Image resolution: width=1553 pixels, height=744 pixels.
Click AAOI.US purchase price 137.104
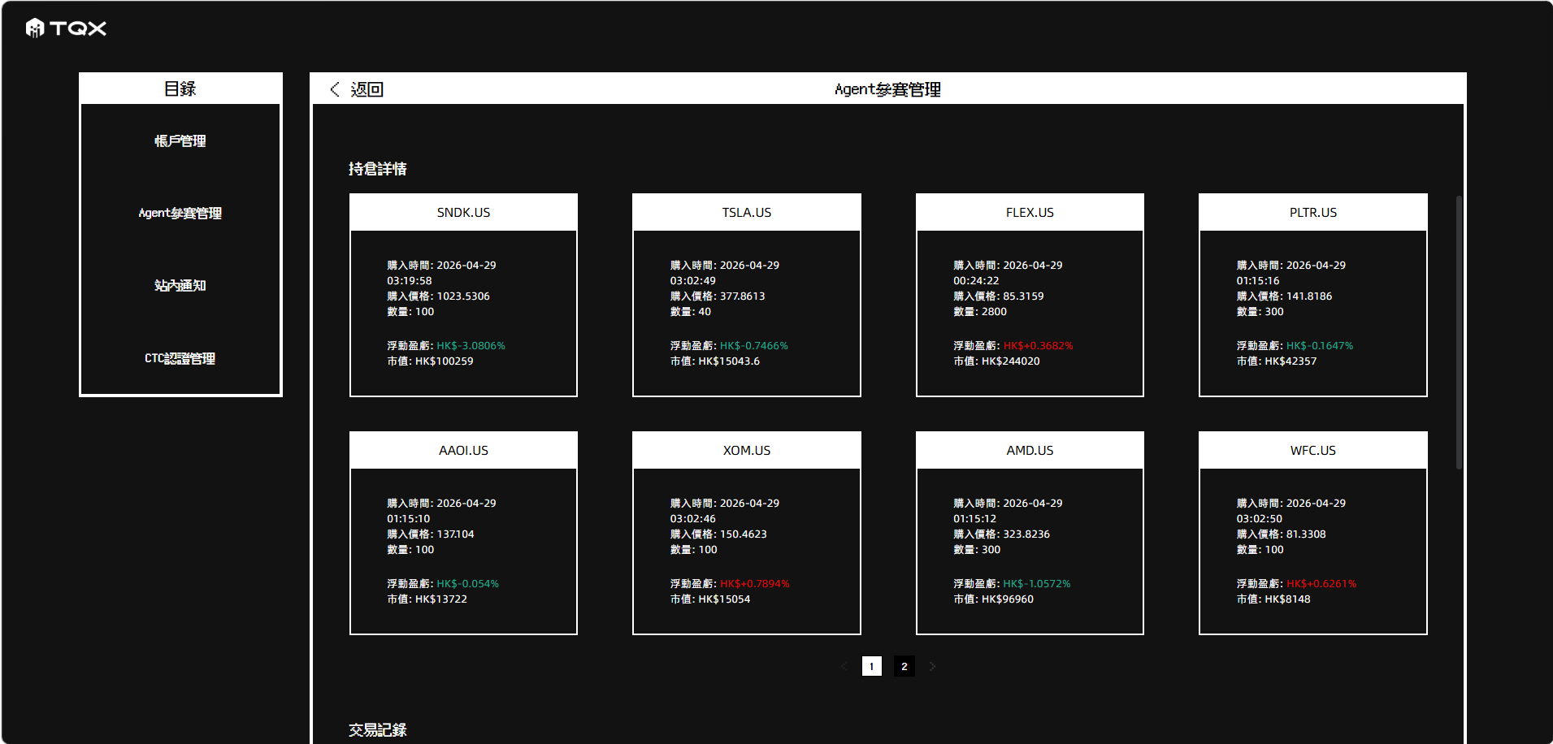(x=455, y=534)
